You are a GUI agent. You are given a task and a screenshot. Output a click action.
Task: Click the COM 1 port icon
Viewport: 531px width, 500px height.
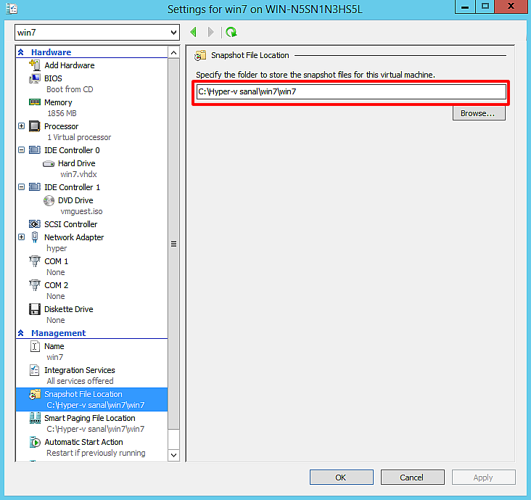(35, 261)
